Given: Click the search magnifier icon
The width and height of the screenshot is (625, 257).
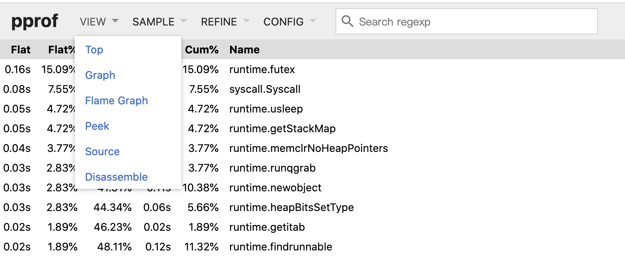Looking at the screenshot, I should click(x=347, y=21).
